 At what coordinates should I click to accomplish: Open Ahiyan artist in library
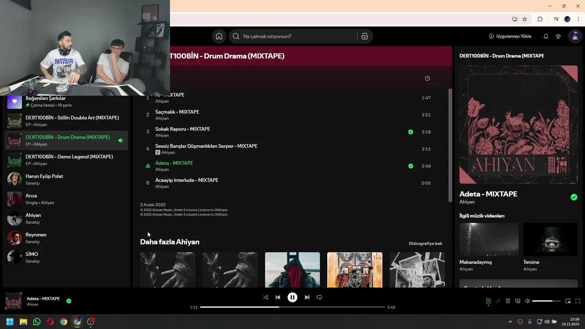[x=67, y=218]
